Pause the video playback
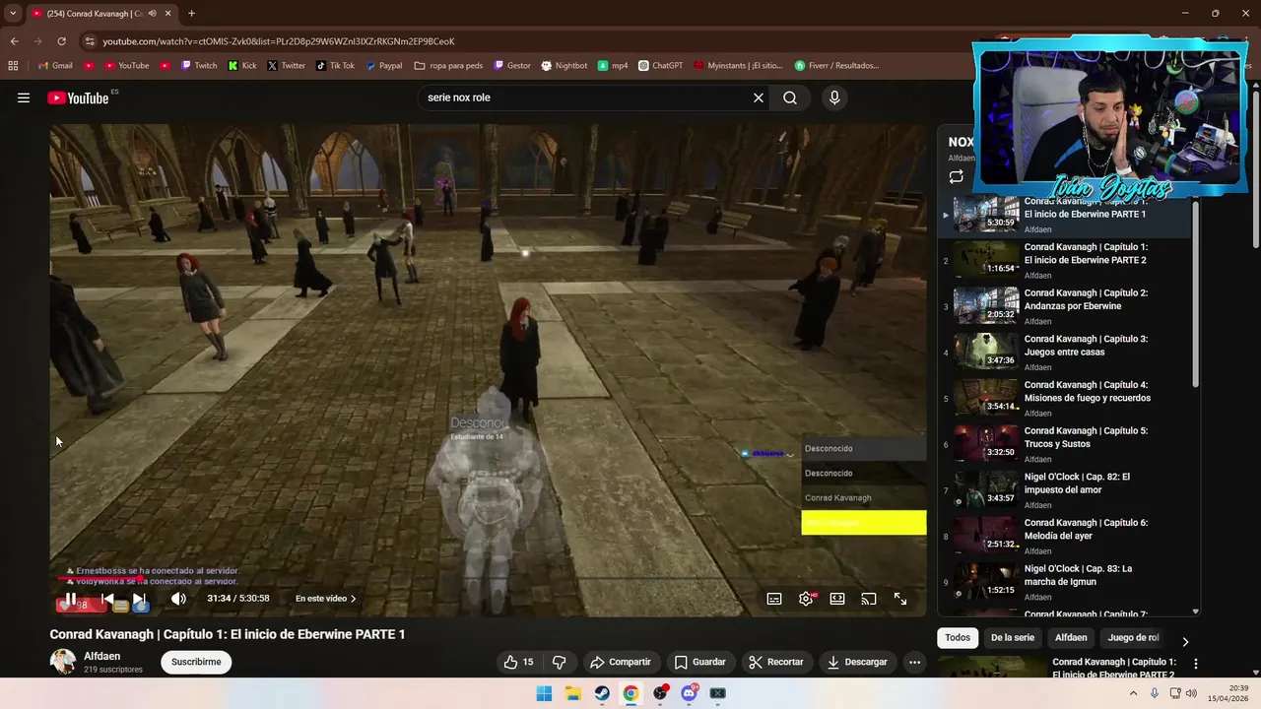 tap(71, 599)
